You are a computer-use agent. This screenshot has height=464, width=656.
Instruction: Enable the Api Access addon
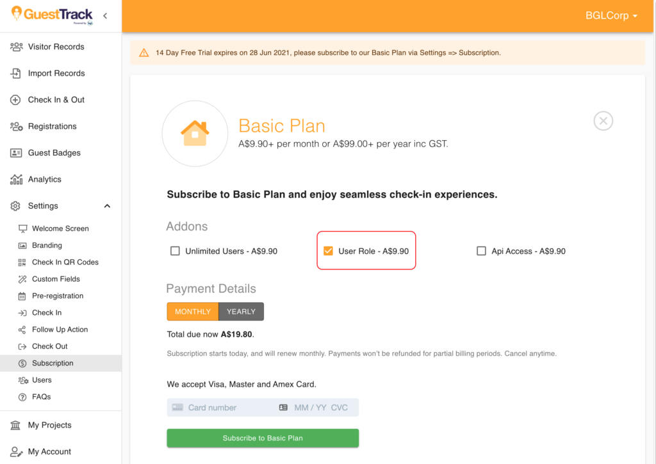tap(481, 251)
